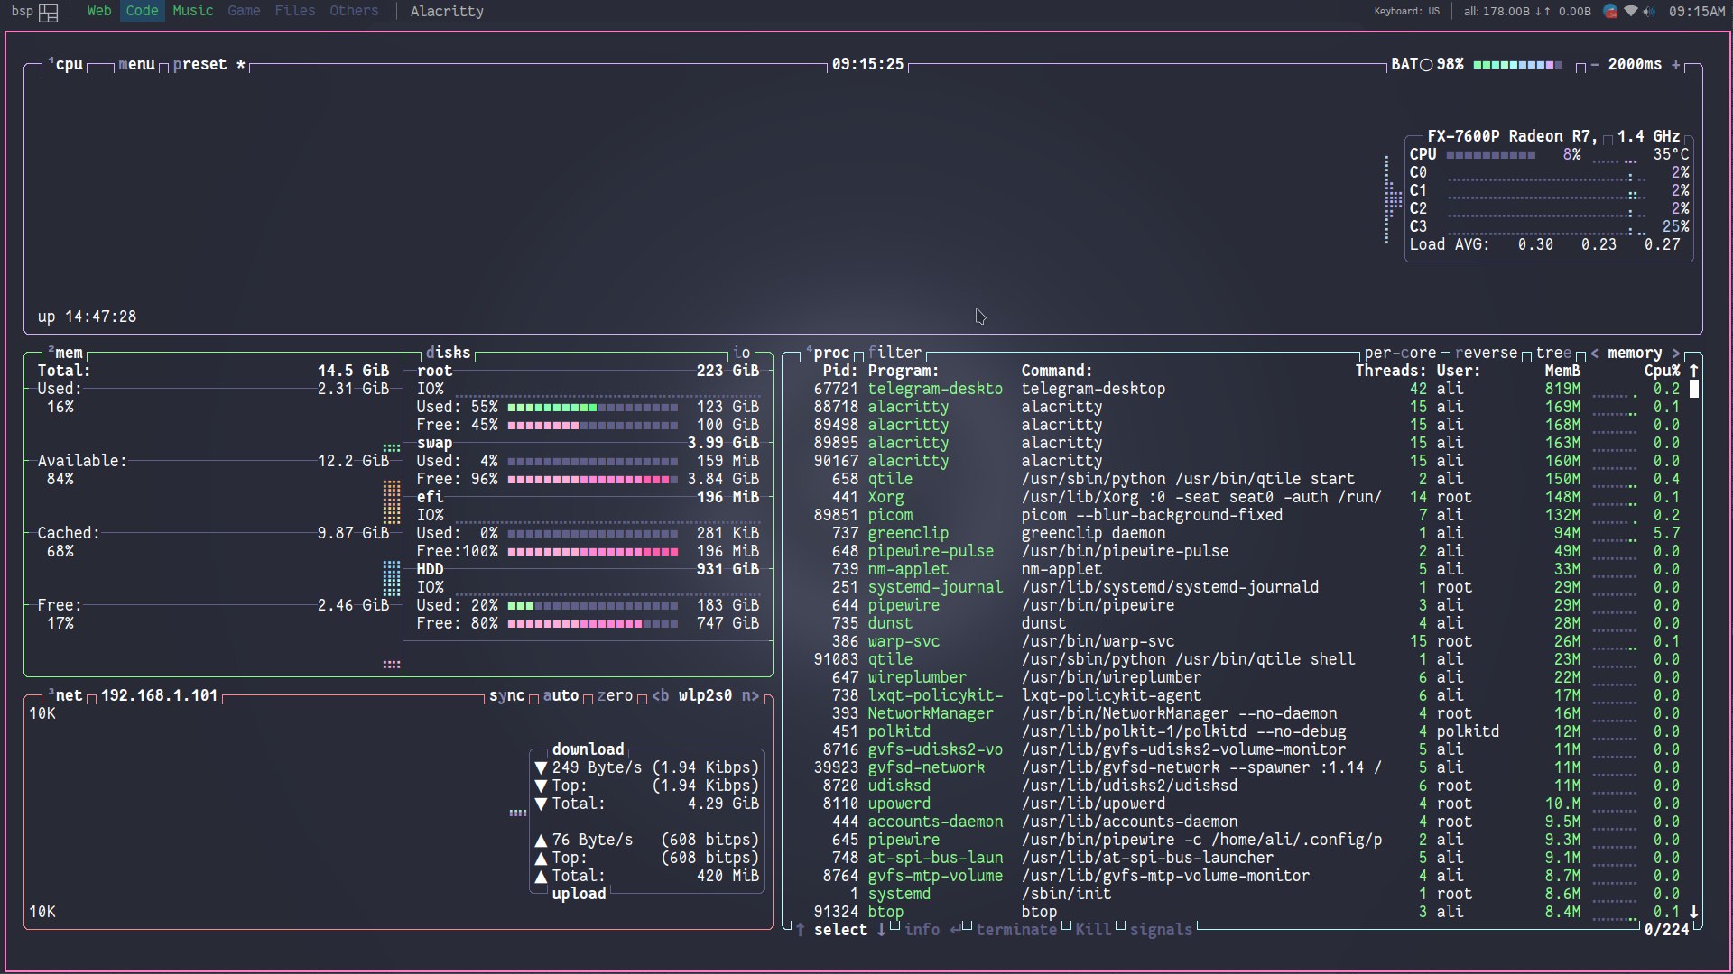Open the btop menu
1733x974 pixels.
coord(134,64)
